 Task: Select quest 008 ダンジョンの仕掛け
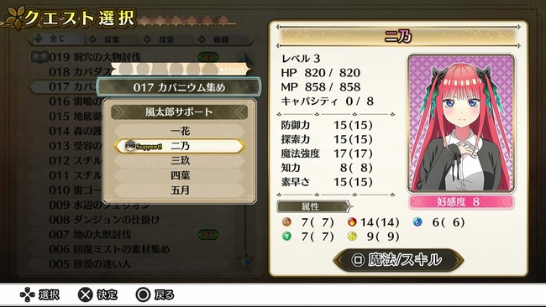104,220
